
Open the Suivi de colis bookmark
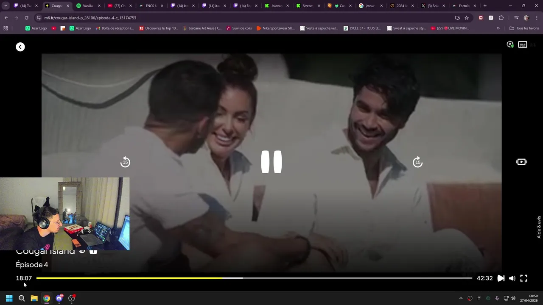tap(239, 28)
